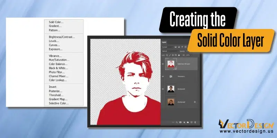
Task: Choose Solid Color... from the menu
Action: (x=56, y=22)
